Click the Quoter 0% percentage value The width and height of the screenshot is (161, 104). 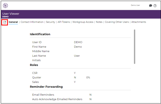[x=88, y=78]
